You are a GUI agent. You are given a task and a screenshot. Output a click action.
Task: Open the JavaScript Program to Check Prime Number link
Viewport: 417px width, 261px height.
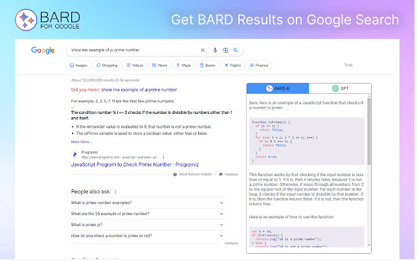click(x=133, y=165)
